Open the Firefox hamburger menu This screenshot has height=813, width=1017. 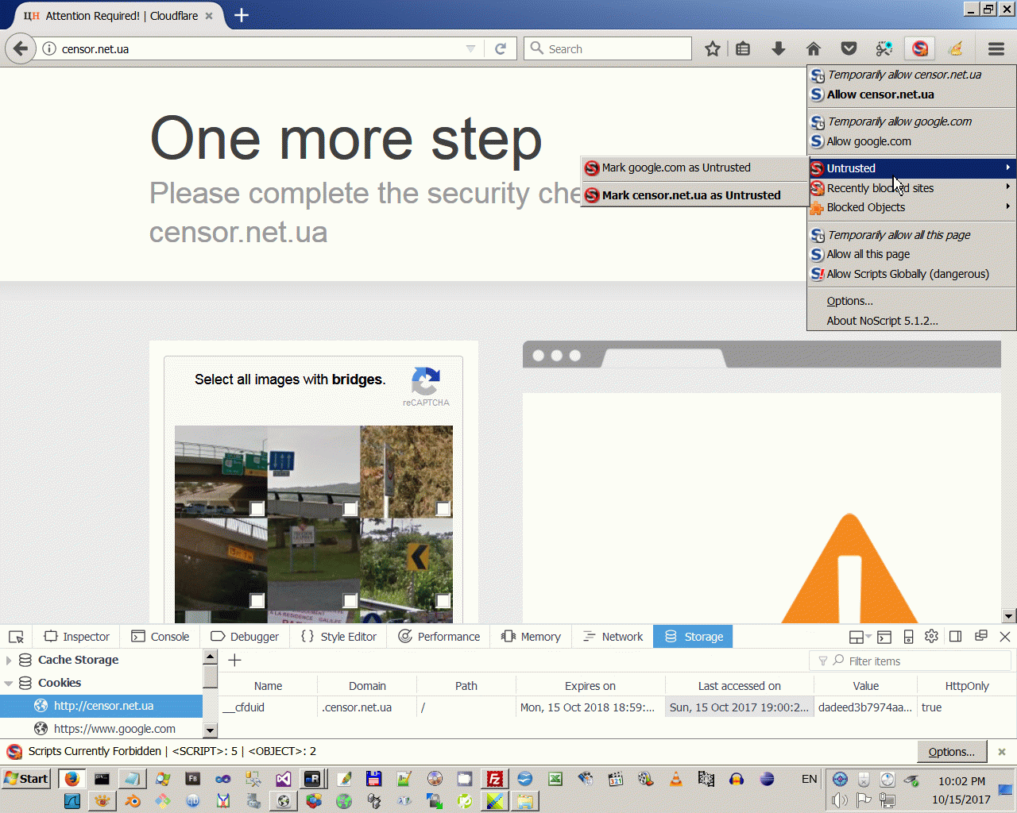point(996,49)
